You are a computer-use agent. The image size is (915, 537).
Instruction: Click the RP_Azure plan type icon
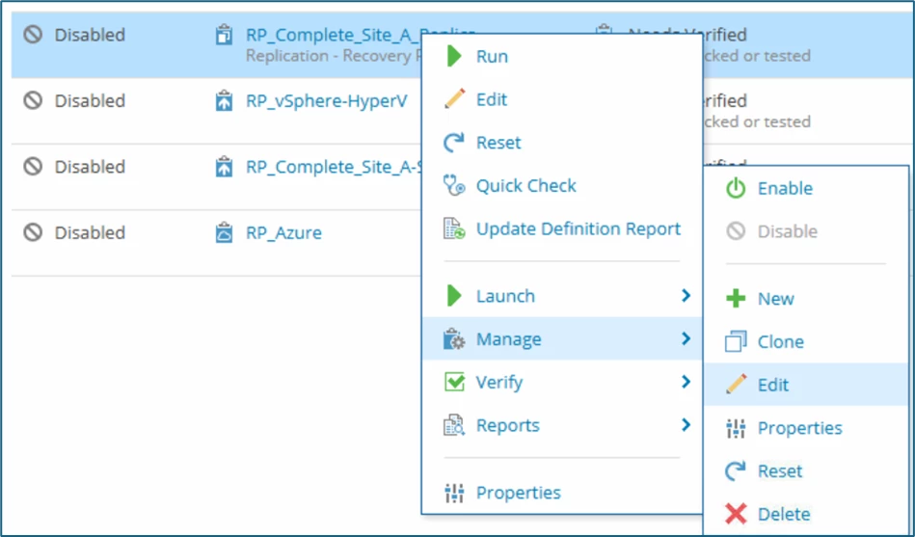click(x=225, y=232)
